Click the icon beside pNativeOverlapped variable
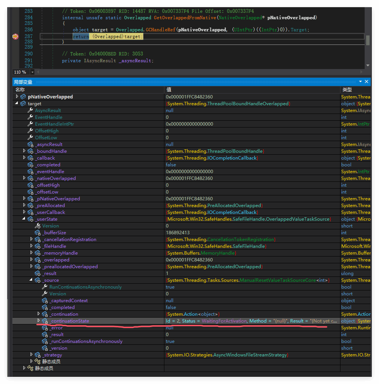379x384 pixels. pos(23,97)
